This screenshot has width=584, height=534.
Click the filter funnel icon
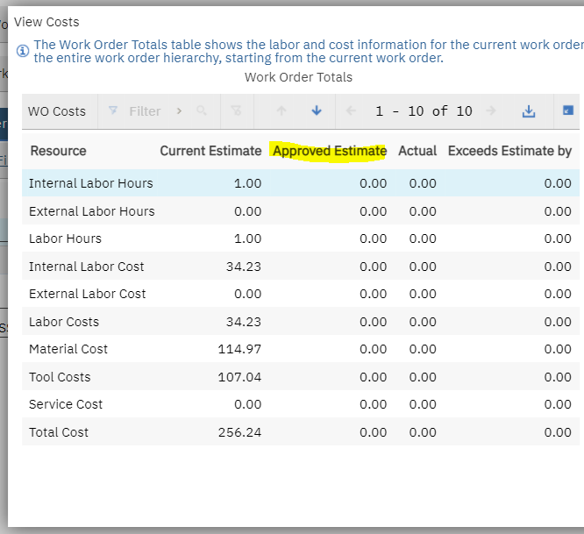pyautogui.click(x=113, y=110)
